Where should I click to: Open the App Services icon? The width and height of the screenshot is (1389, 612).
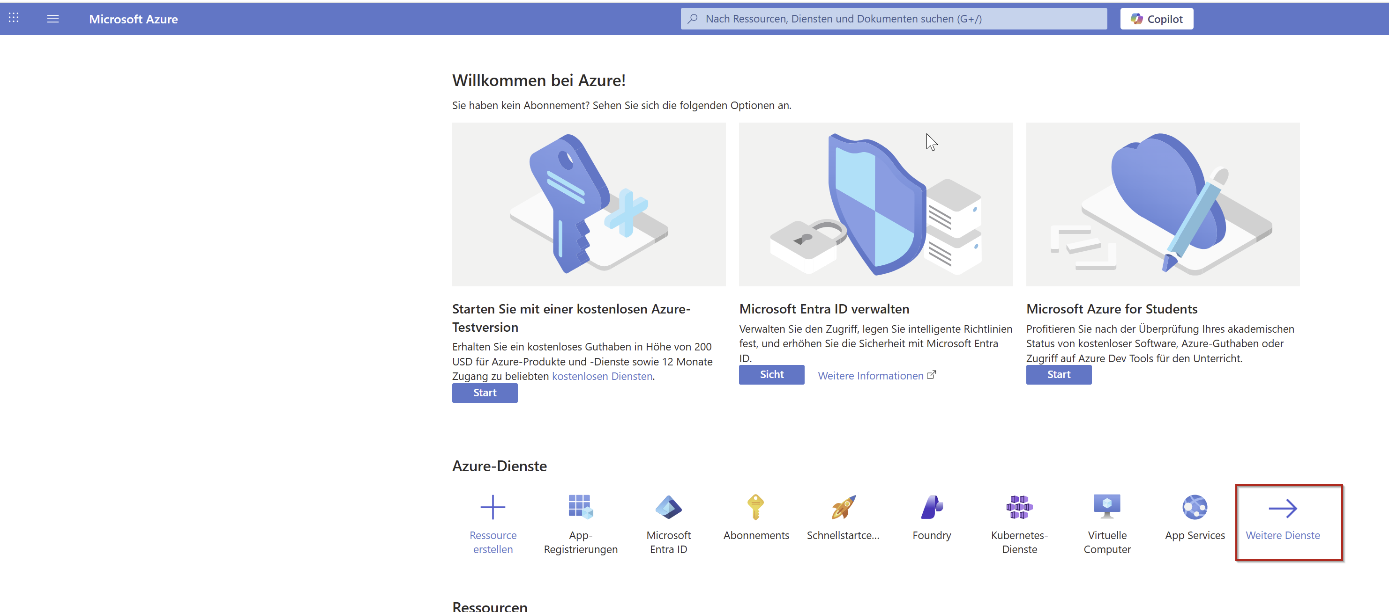tap(1195, 507)
